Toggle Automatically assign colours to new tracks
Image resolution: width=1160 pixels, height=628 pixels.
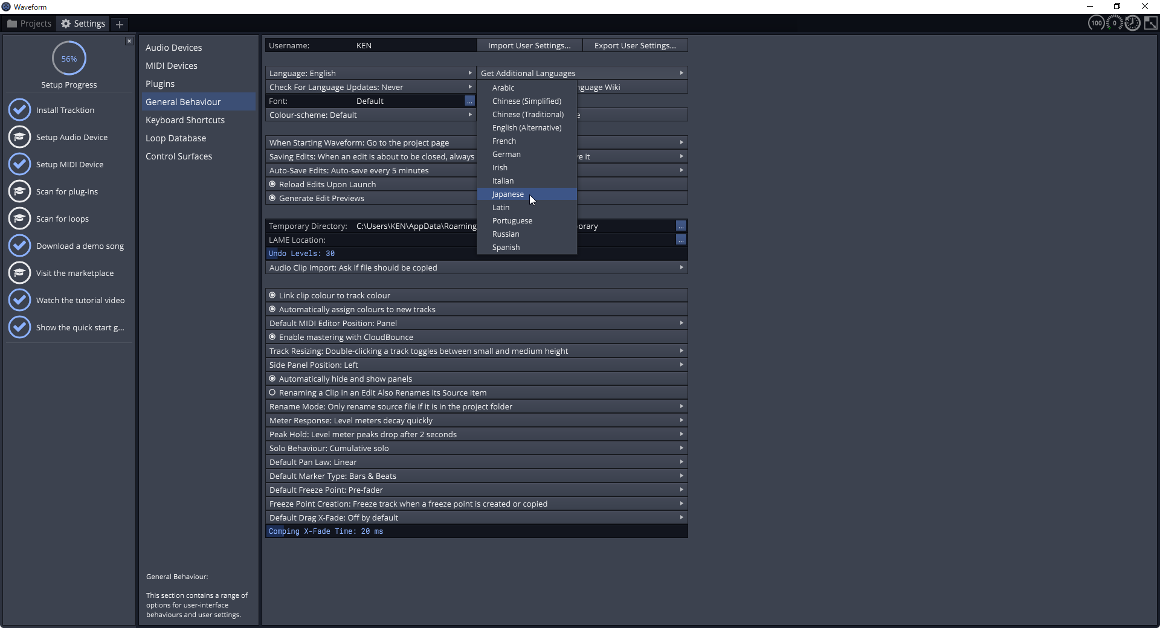(476, 309)
